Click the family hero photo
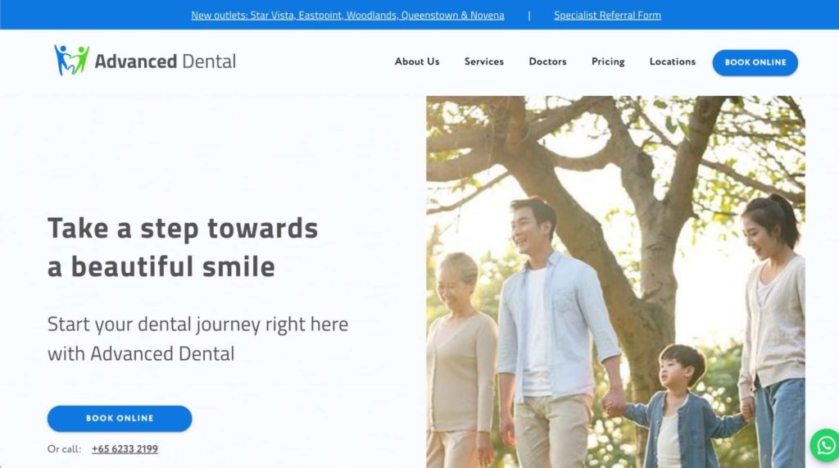 tap(615, 282)
